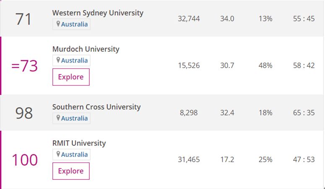Click the location pin icon under Murdoch University
Image resolution: width=325 pixels, height=189 pixels.
click(58, 60)
